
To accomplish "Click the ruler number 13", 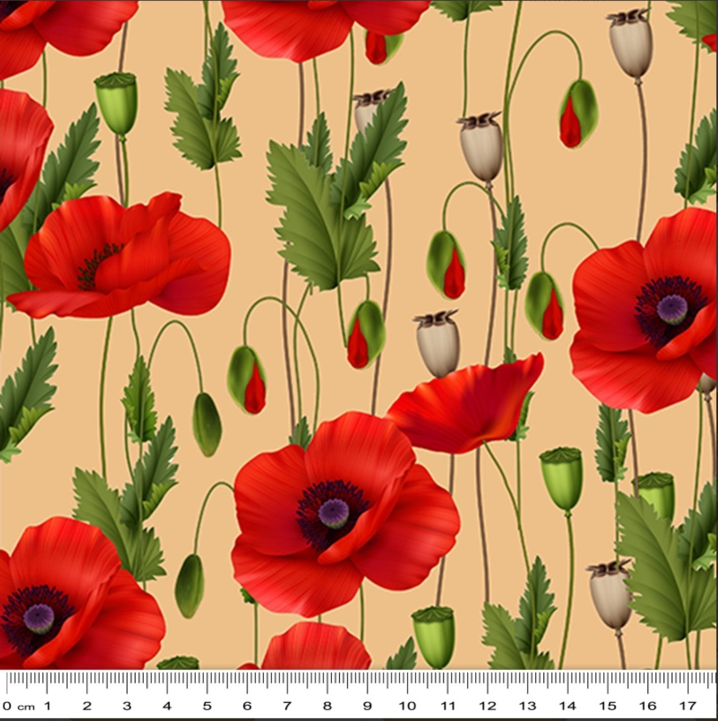I will (527, 706).
